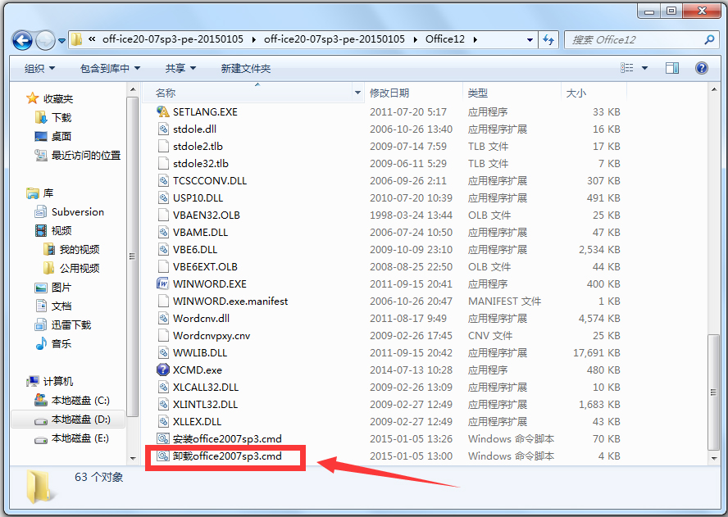The width and height of the screenshot is (728, 517).
Task: Click the blue help question icon
Action: point(702,68)
